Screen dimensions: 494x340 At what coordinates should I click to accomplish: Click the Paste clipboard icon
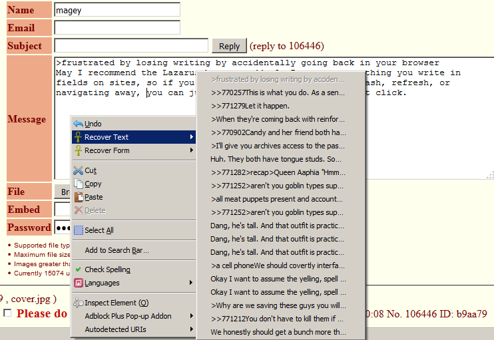[x=79, y=197]
